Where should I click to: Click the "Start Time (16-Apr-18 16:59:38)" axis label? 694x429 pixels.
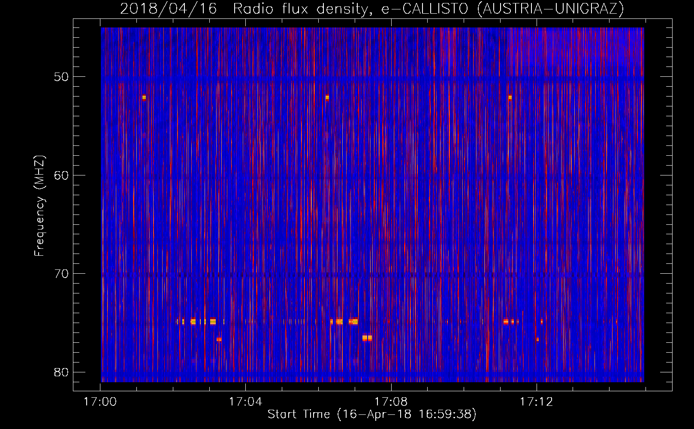pos(372,414)
